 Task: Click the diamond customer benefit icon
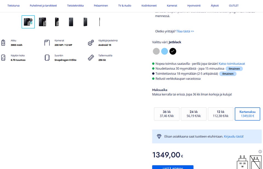tap(159, 136)
